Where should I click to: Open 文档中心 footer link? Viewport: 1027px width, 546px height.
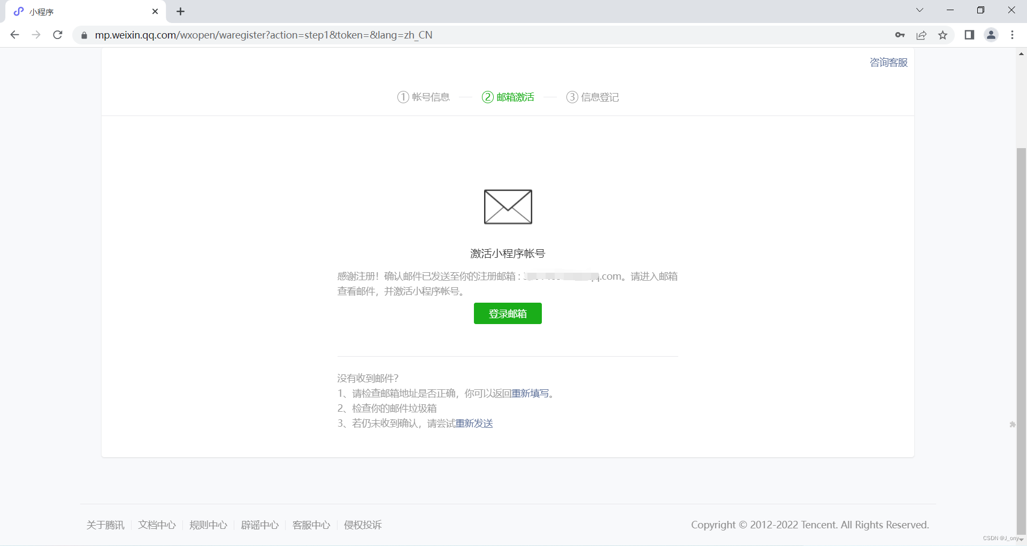157,525
